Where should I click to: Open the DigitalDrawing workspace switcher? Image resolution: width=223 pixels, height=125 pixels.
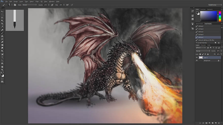pyautogui.click(x=215, y=5)
